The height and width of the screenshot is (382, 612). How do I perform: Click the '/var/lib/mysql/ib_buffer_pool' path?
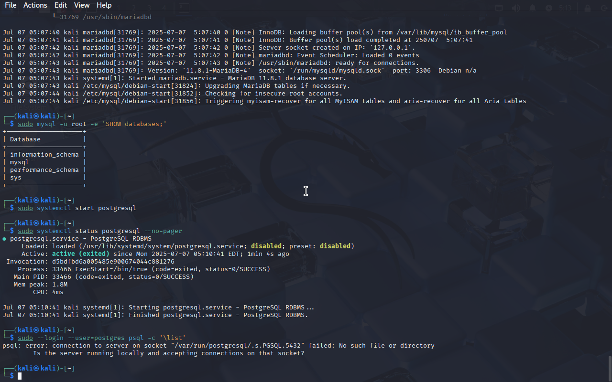coord(452,32)
